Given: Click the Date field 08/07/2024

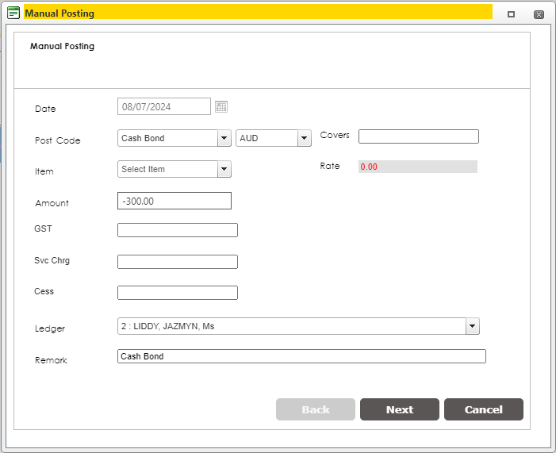Looking at the screenshot, I should pyautogui.click(x=164, y=106).
